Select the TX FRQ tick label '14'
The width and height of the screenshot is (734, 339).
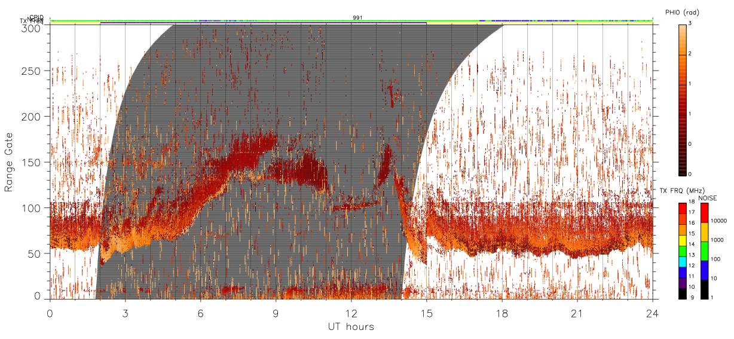692,246
